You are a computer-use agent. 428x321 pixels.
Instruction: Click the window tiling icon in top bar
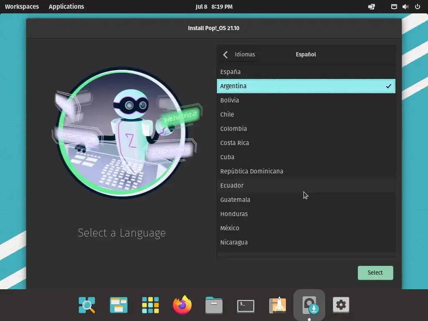(372, 7)
